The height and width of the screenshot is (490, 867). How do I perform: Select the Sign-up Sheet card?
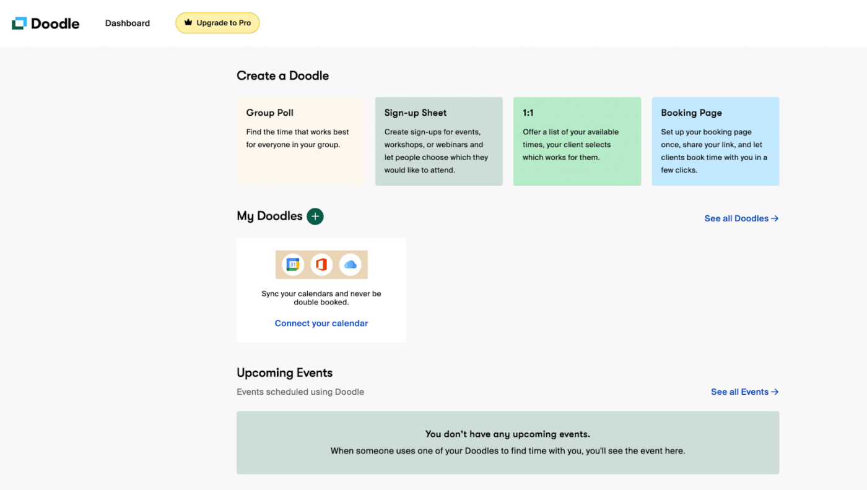click(x=438, y=141)
